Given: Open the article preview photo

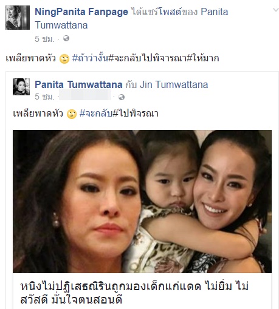Looking at the screenshot, I should click(x=142, y=202).
